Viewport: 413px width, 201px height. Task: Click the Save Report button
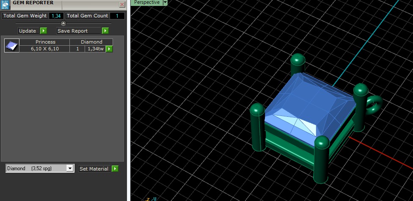coord(79,31)
